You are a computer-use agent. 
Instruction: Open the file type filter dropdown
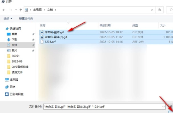click(x=171, y=106)
